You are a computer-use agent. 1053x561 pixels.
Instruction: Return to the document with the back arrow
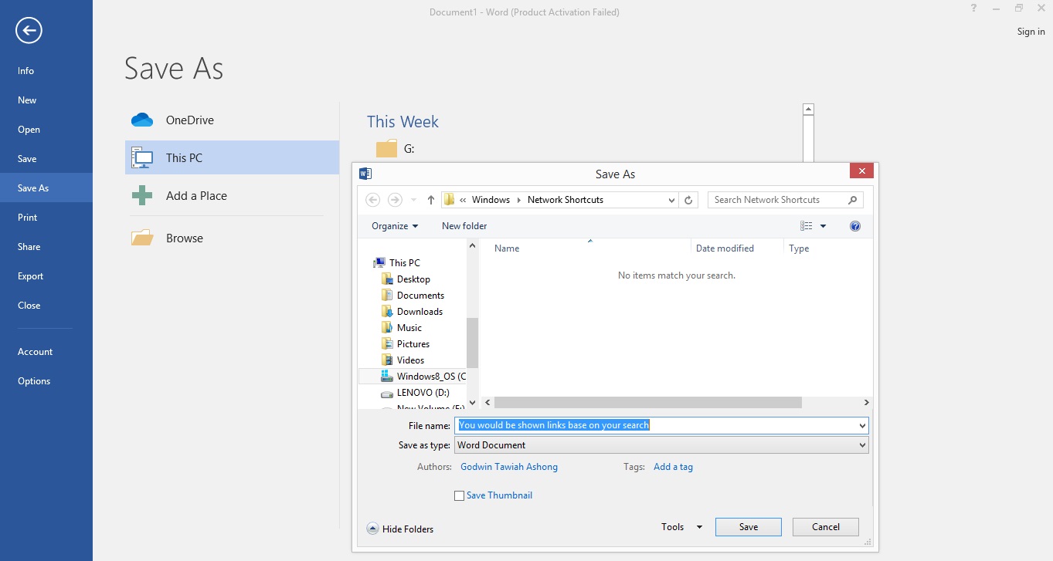[29, 30]
